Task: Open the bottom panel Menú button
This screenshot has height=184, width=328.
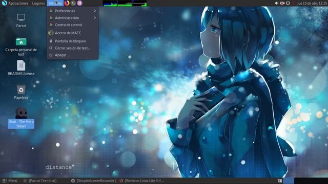Action: pos(10,180)
